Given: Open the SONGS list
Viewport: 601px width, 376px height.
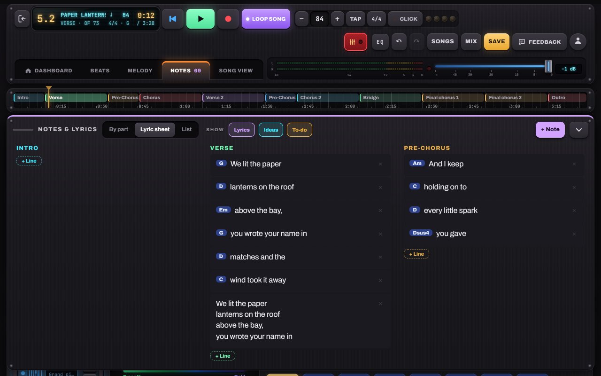Looking at the screenshot, I should coord(442,41).
